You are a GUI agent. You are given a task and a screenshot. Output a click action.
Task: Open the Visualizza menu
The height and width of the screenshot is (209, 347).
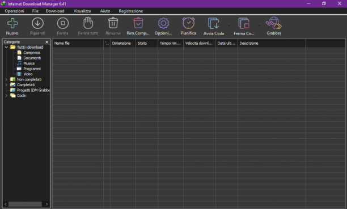click(x=82, y=11)
